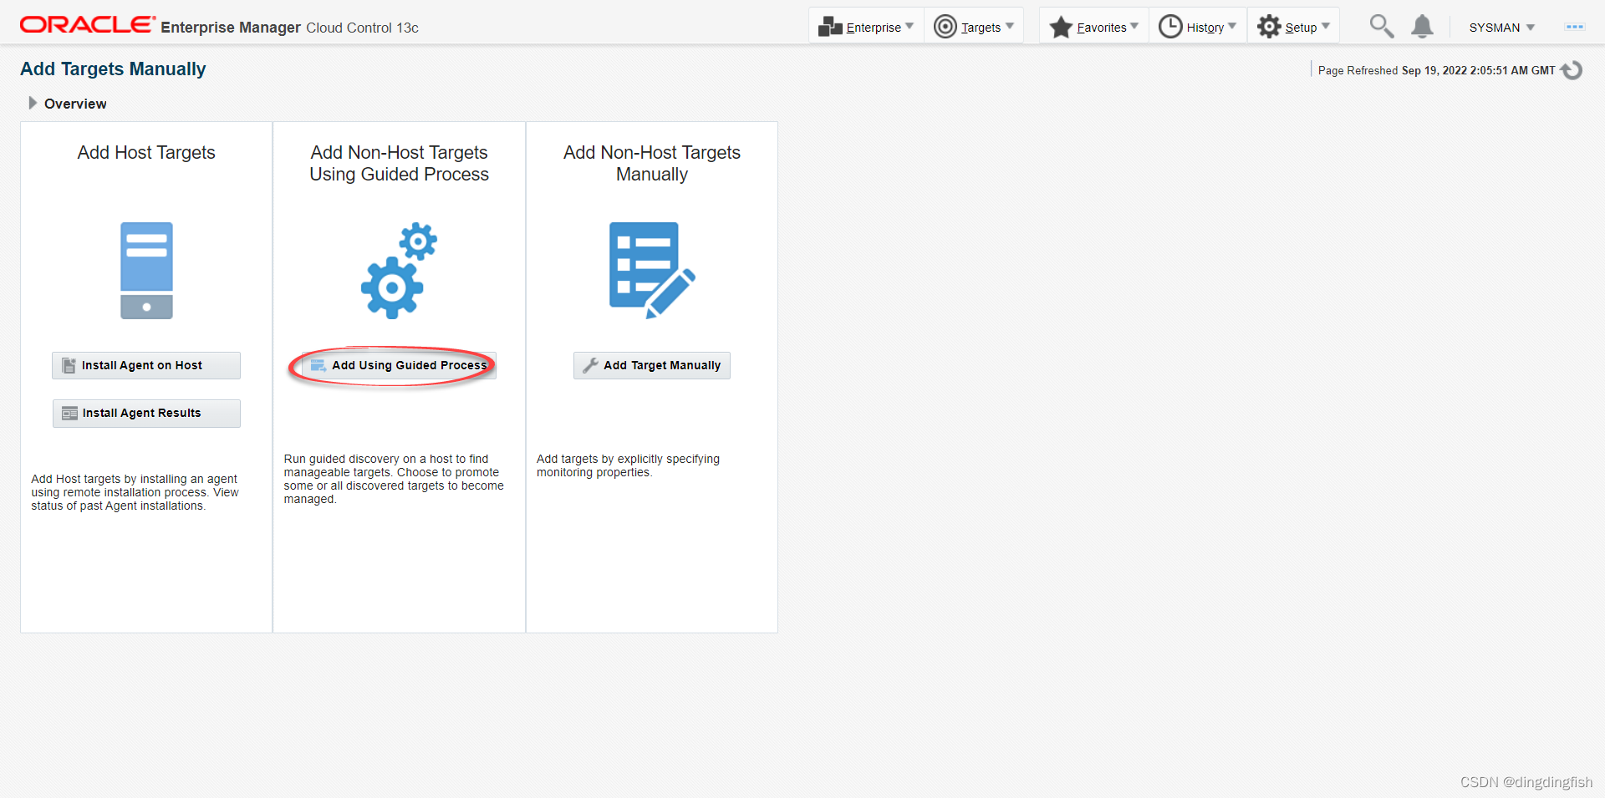
Task: Click the Run guided discovery description text
Action: point(394,479)
